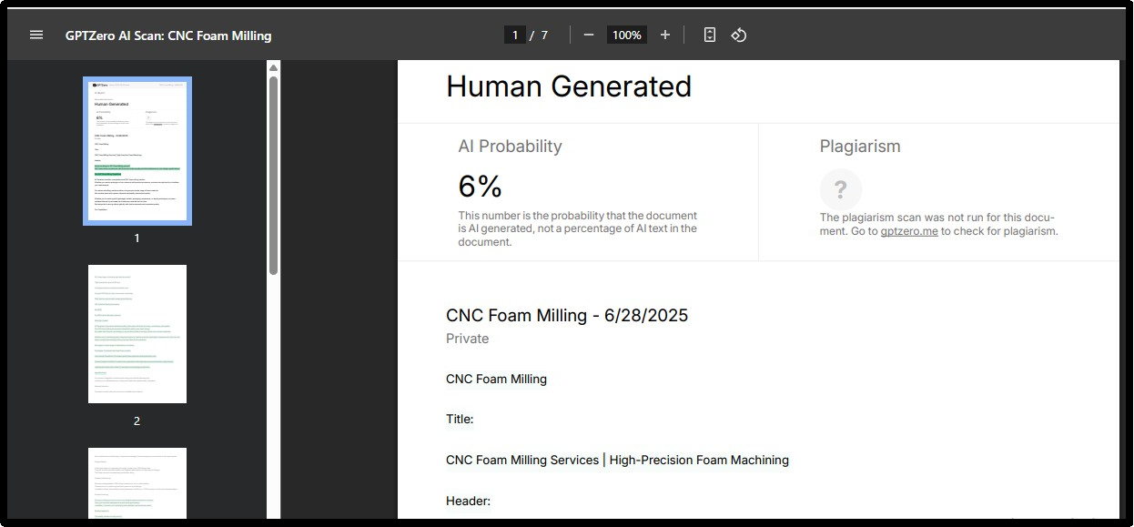Click the plagiarism question mark icon
The height and width of the screenshot is (527, 1134).
pos(840,189)
